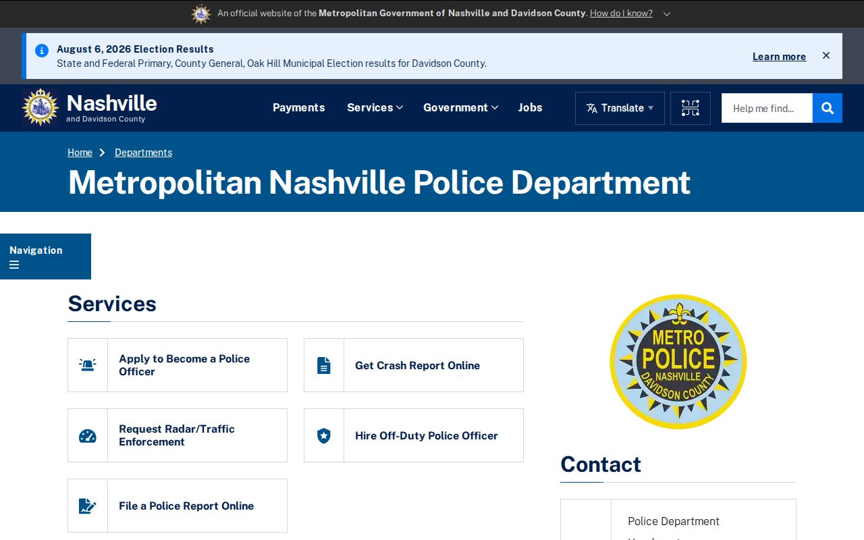Viewport: 864px width, 540px height.
Task: Click the file report pencil icon
Action: point(88,506)
